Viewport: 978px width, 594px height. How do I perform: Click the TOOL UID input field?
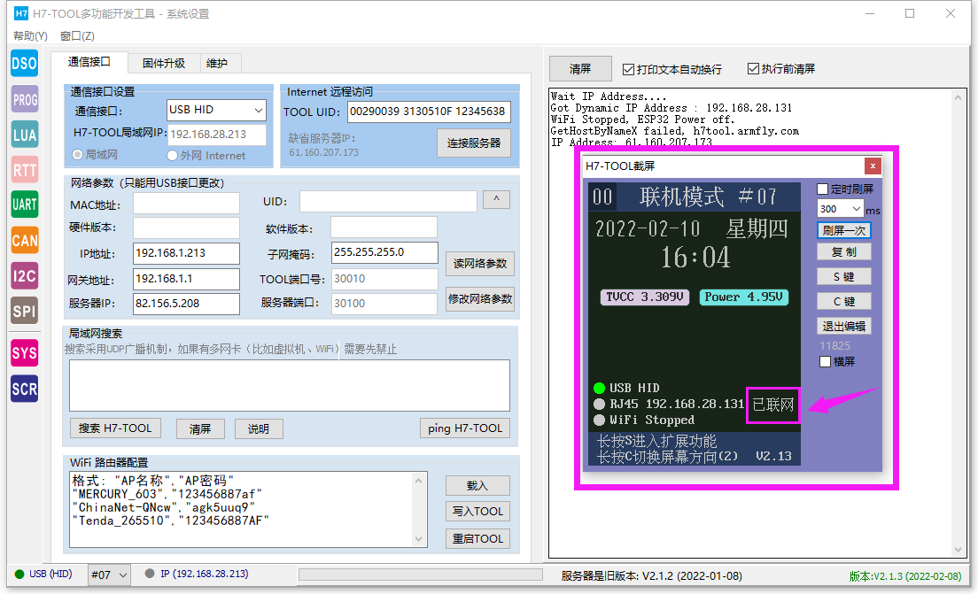pos(429,111)
